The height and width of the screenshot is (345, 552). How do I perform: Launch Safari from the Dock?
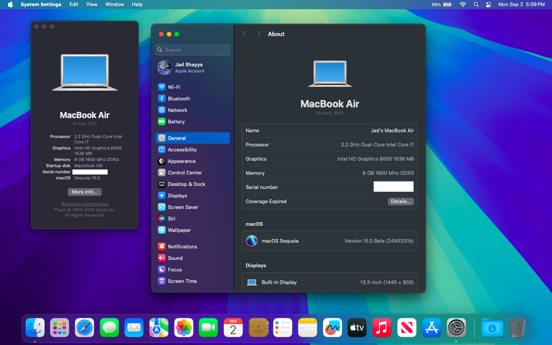pos(84,328)
